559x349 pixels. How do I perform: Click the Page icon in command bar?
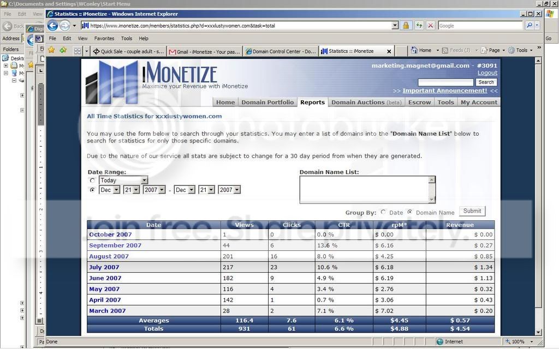(484, 51)
